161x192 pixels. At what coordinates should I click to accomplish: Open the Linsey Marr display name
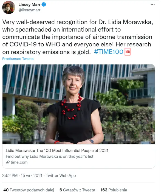(x=30, y=5)
